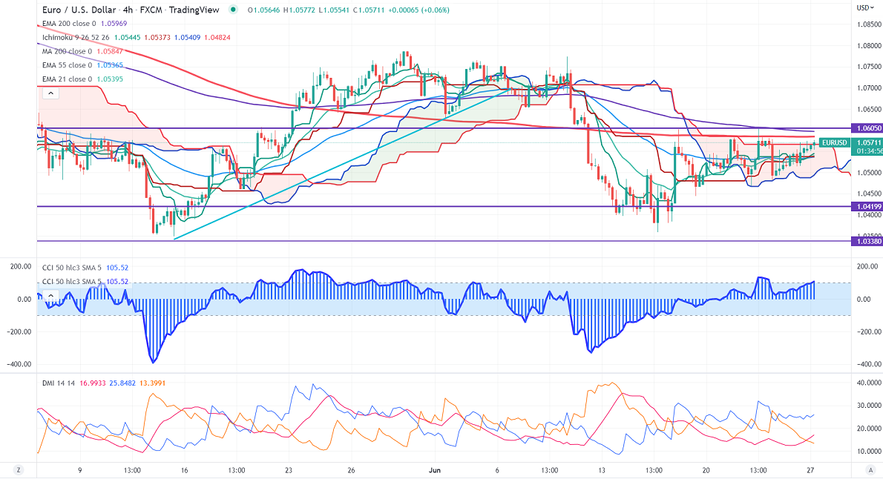883x479 pixels.
Task: Click the 23 date label on the time axis
Action: 289,471
